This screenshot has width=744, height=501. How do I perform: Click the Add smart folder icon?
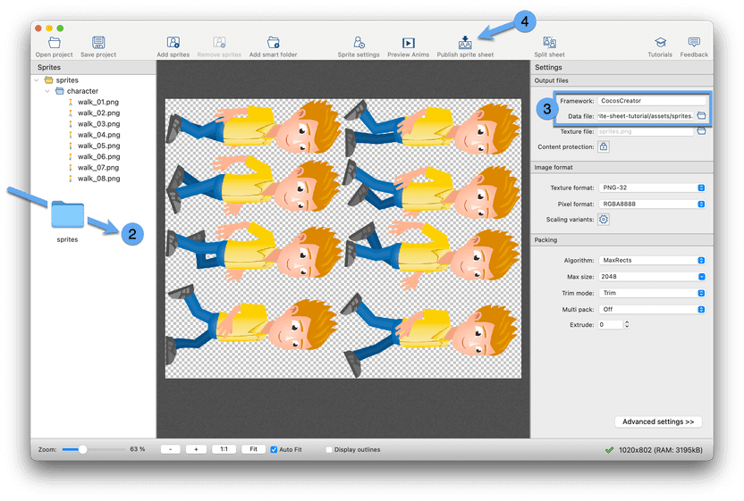pyautogui.click(x=273, y=43)
